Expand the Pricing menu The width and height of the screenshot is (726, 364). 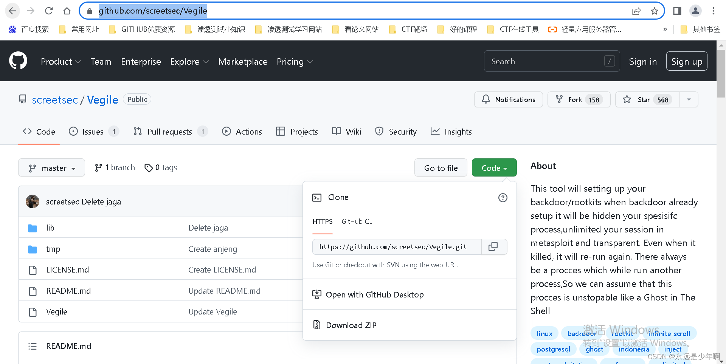point(295,62)
